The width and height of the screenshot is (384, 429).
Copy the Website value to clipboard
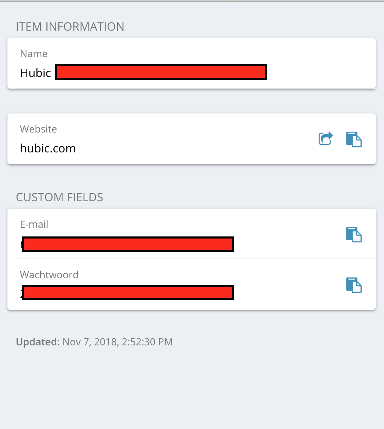354,139
